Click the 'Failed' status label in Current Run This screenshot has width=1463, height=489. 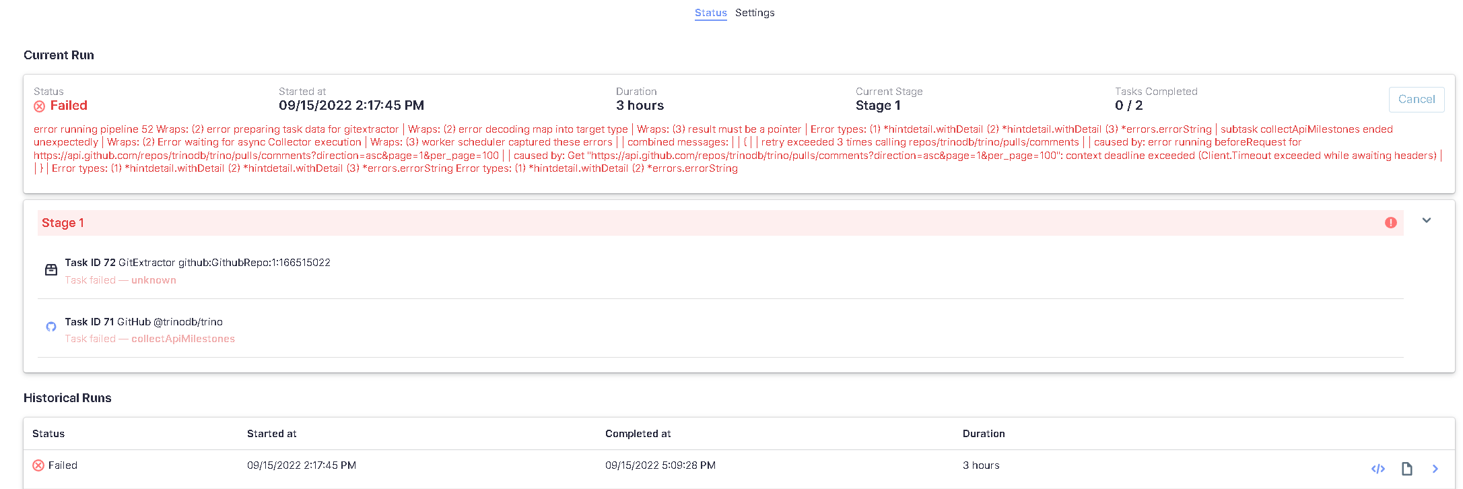click(69, 106)
